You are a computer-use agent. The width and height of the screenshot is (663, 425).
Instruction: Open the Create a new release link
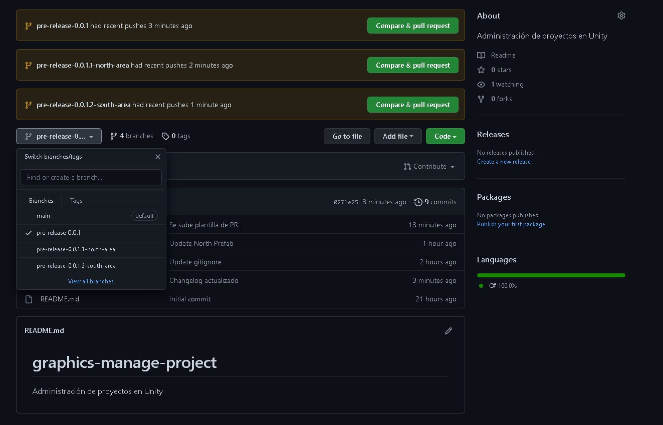pyautogui.click(x=504, y=162)
